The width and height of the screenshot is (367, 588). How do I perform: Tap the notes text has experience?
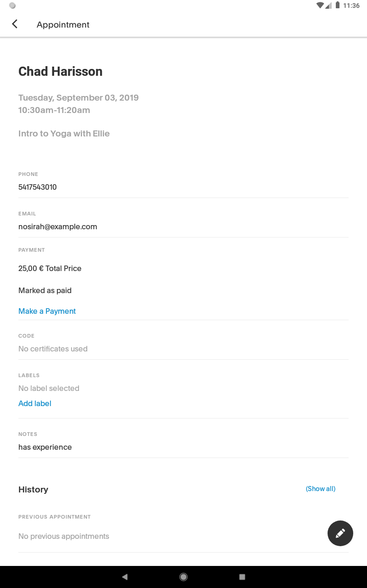click(45, 447)
